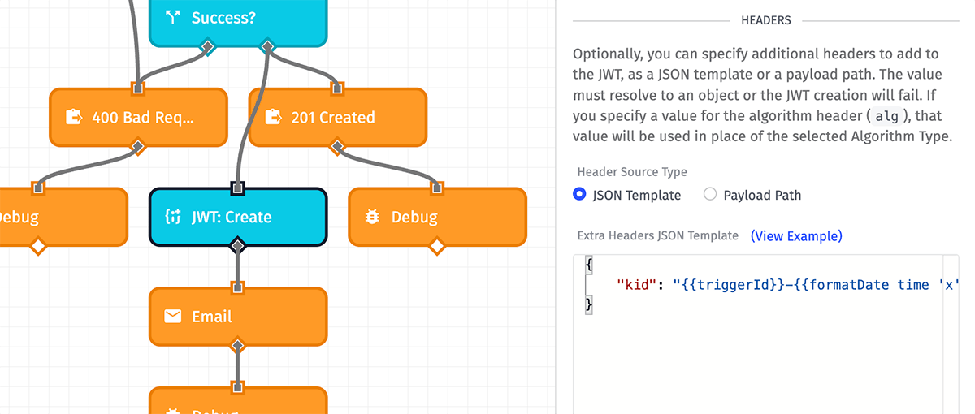975x414 pixels.
Task: Click the input connector atop 400 Bad Req node
Action: tap(138, 88)
